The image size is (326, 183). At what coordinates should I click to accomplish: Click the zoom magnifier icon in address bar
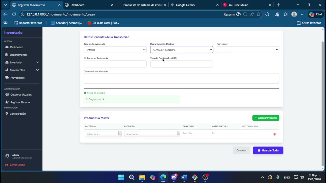245,14
